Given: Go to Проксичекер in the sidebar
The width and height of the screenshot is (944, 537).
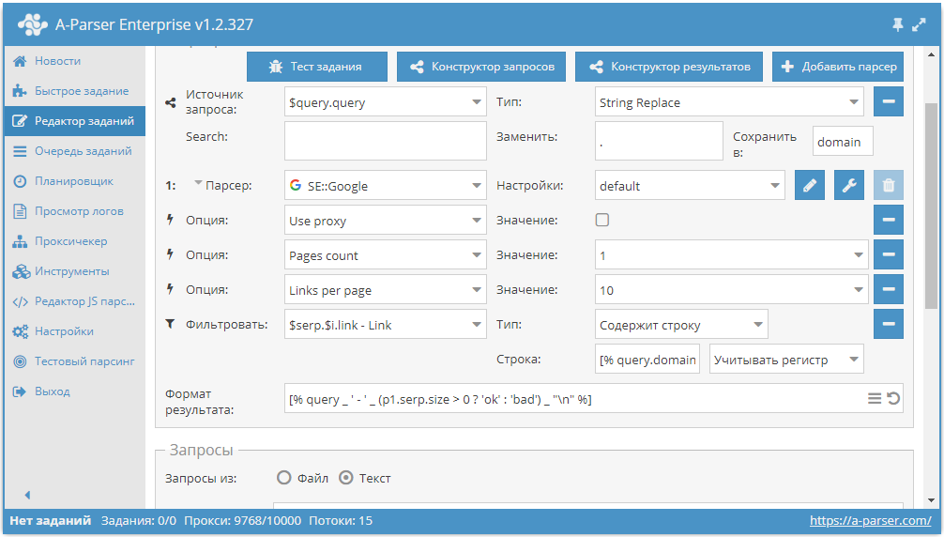Looking at the screenshot, I should pos(75,241).
